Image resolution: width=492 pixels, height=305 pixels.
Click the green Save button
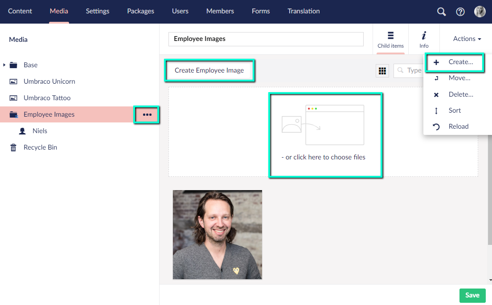click(x=472, y=295)
